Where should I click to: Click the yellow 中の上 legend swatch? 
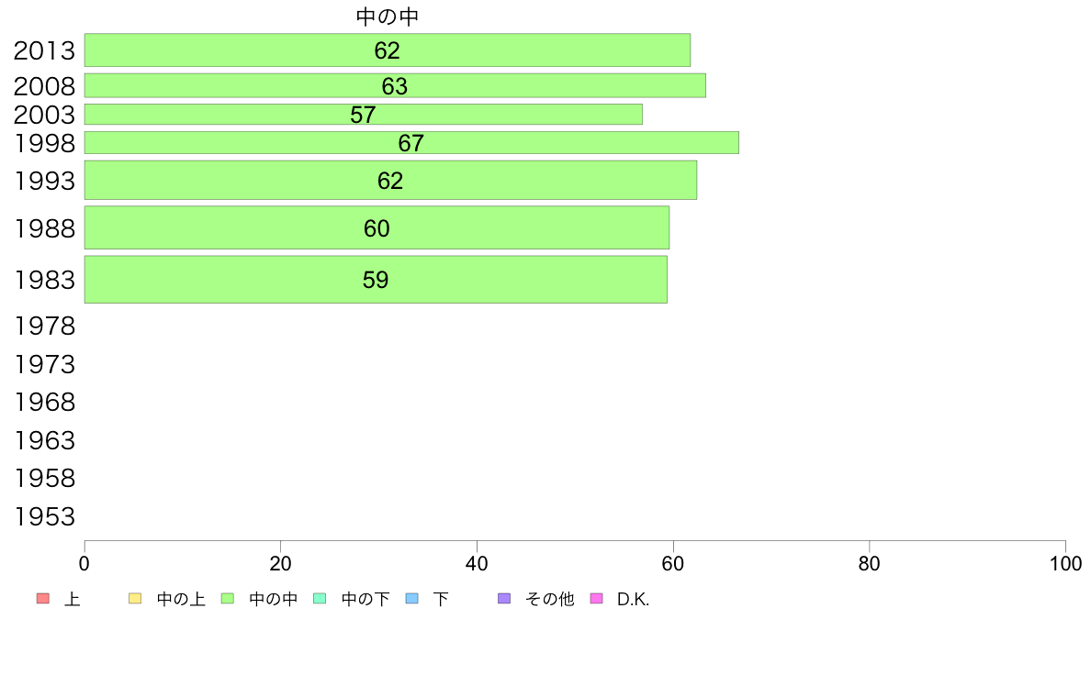(135, 599)
